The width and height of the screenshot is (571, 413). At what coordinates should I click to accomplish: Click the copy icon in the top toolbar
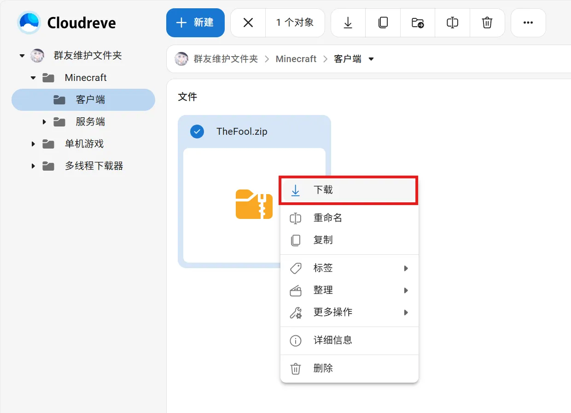pos(383,23)
